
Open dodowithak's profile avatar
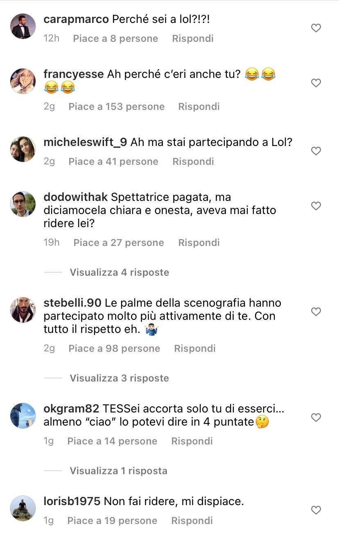(23, 204)
